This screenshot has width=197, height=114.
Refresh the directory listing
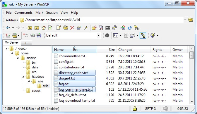pyautogui.click(x=50, y=28)
